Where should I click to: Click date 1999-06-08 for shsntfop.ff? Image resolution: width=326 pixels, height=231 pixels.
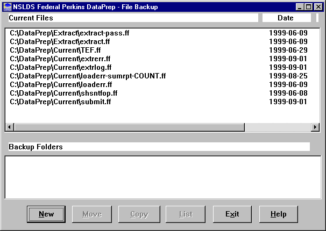(288, 93)
